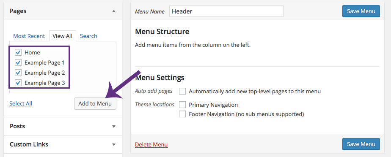Check the Footer Navigation theme location

[182, 114]
